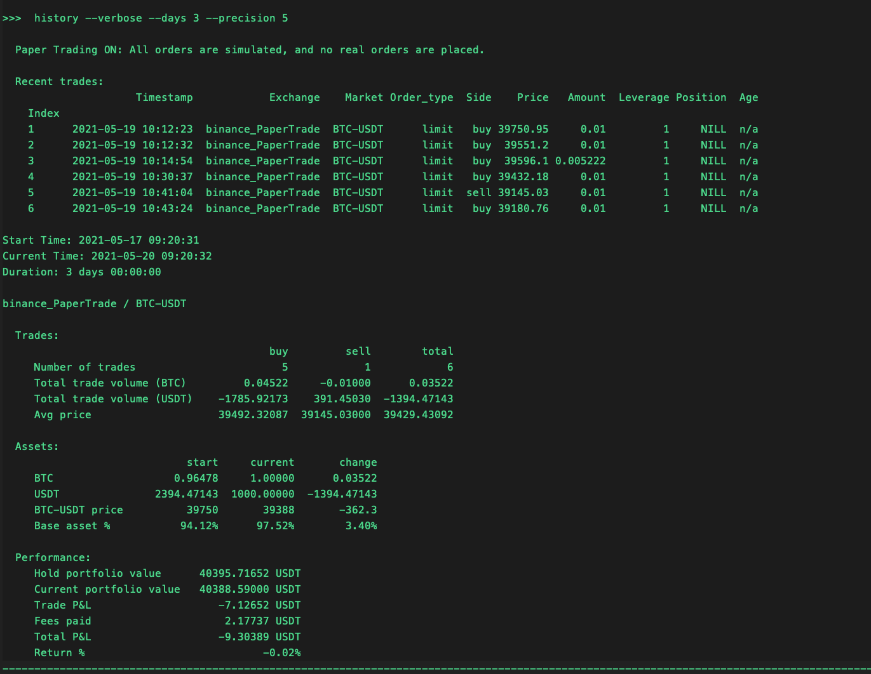
Task: Click the Start Time line
Action: click(100, 241)
